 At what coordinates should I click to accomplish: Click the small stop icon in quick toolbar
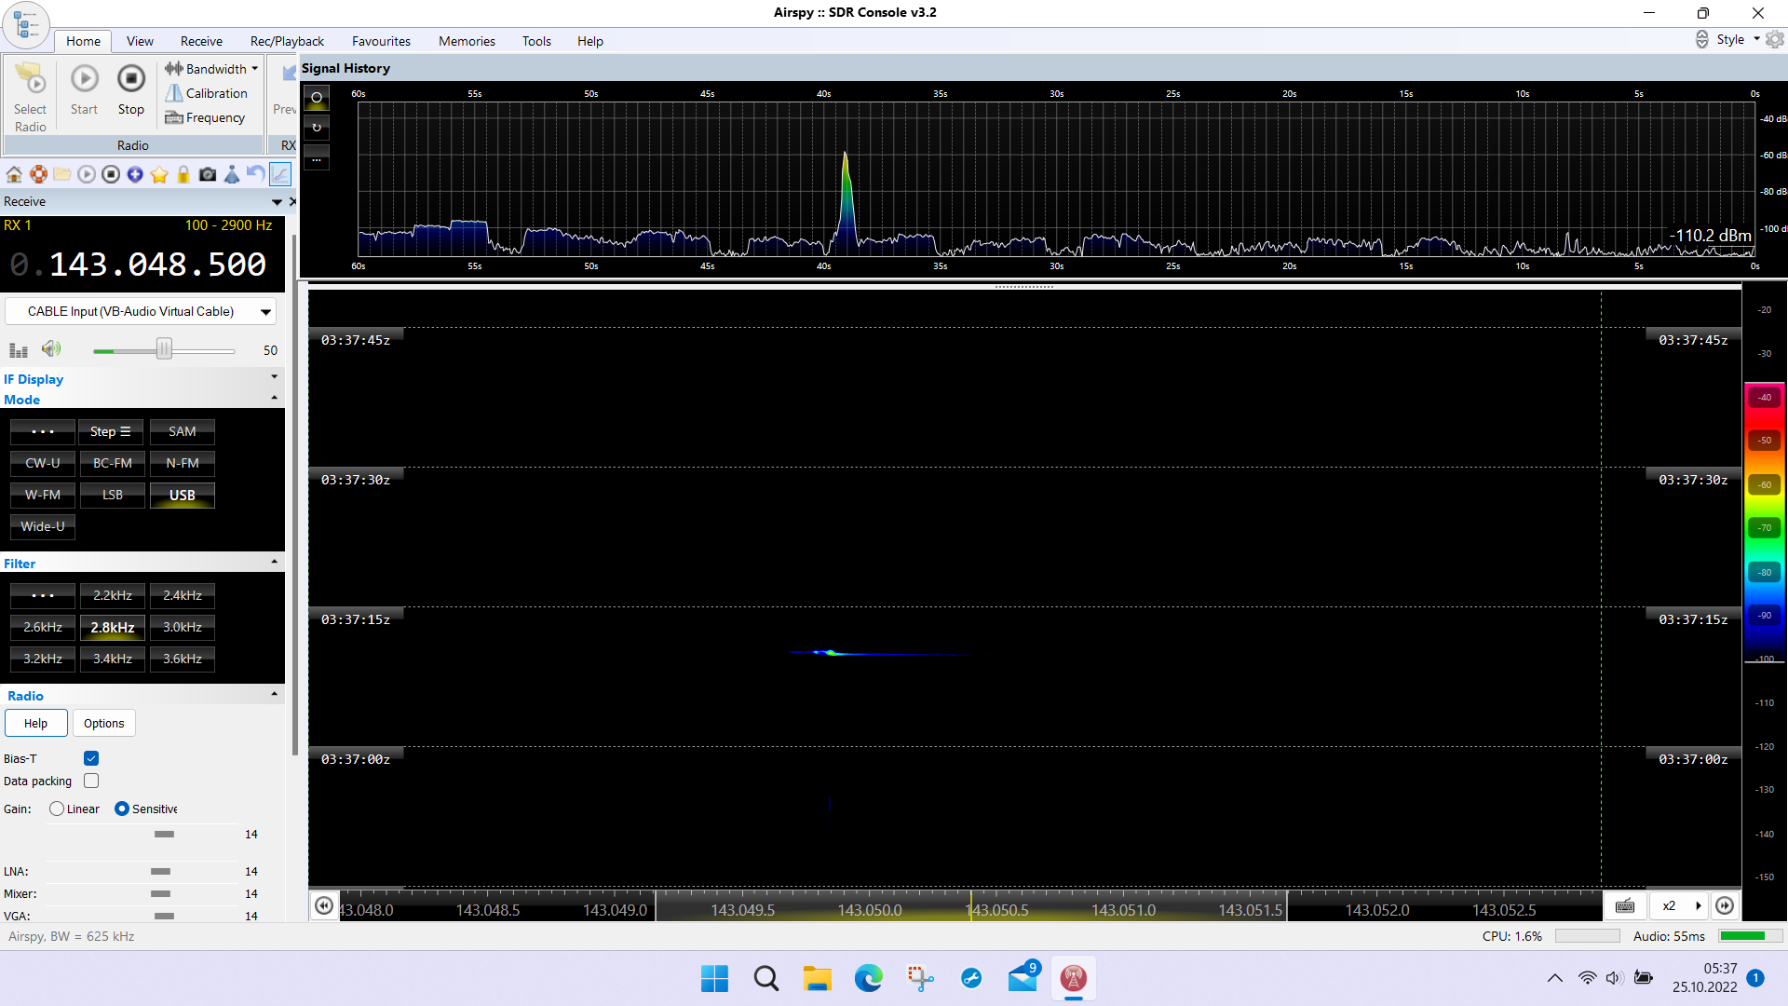pyautogui.click(x=111, y=174)
